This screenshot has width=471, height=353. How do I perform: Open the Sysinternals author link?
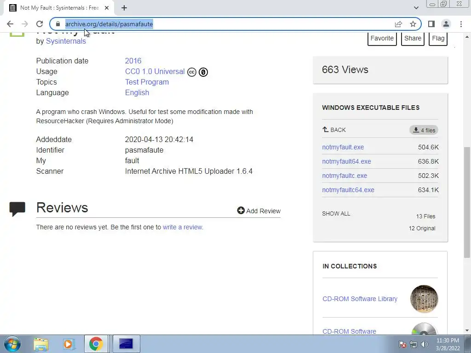tap(66, 41)
